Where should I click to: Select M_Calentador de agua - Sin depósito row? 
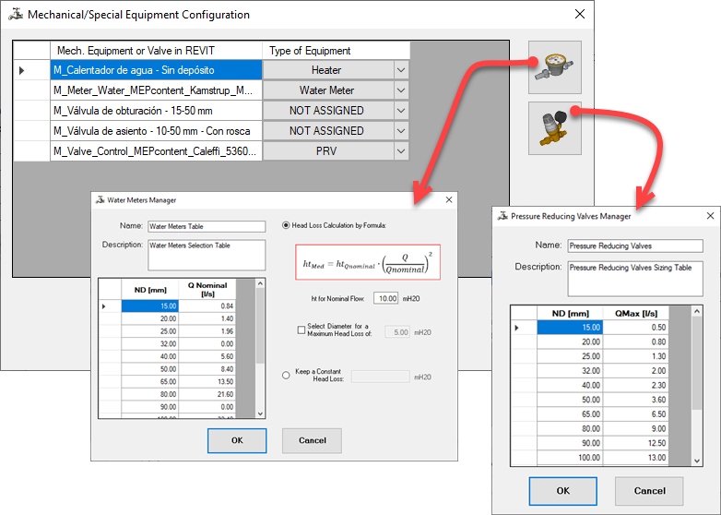pyautogui.click(x=157, y=70)
